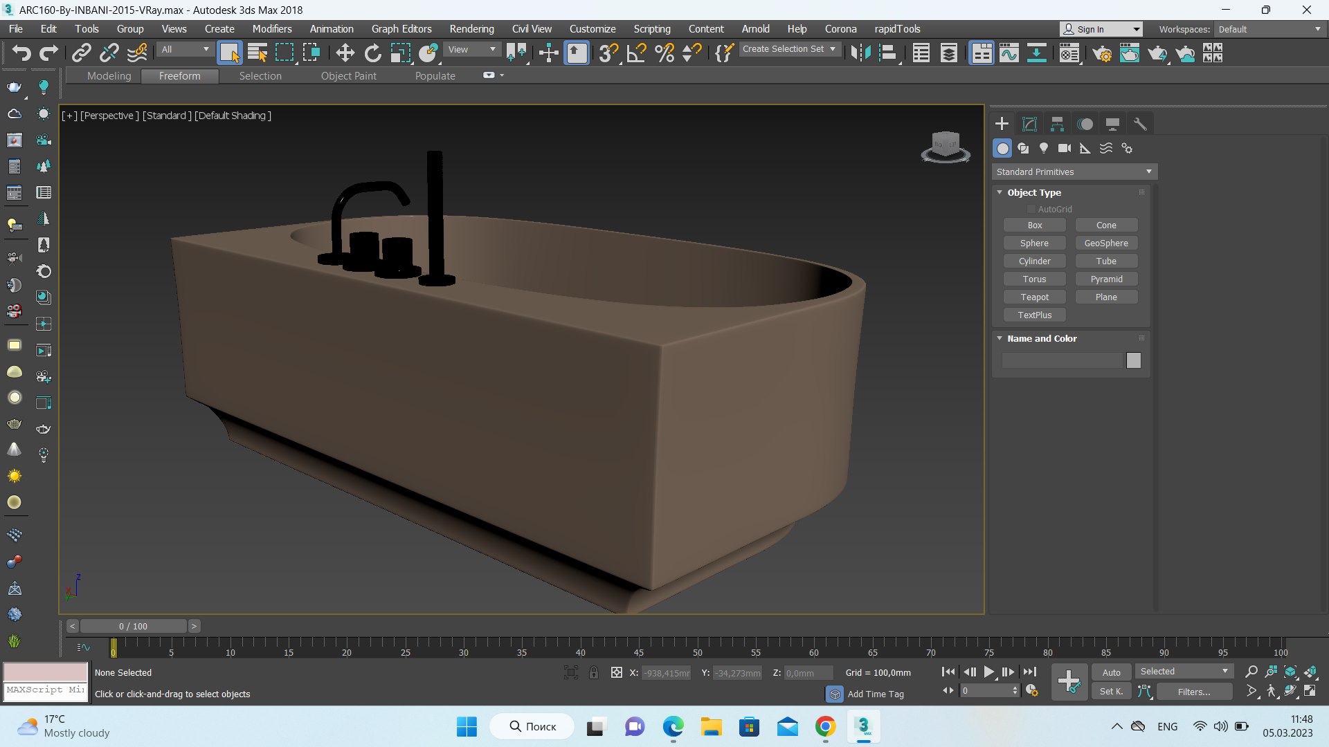
Task: Open the View coordinate system dropdown
Action: click(472, 49)
